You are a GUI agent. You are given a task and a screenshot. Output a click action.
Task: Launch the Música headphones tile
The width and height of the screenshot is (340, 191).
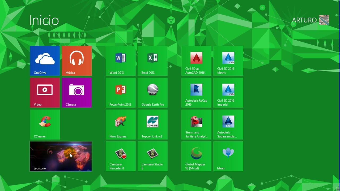tap(77, 61)
